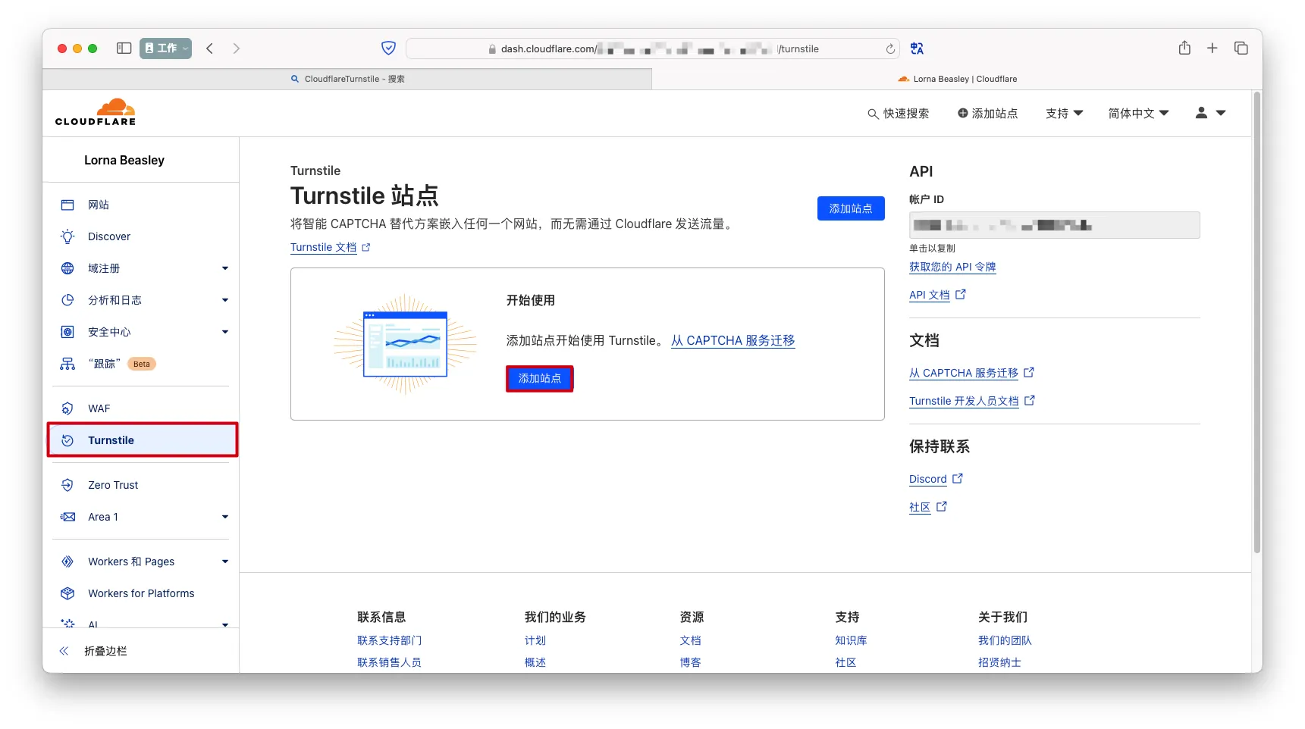The width and height of the screenshot is (1305, 729).
Task: Open a new tab with the plus icon
Action: coord(1212,48)
